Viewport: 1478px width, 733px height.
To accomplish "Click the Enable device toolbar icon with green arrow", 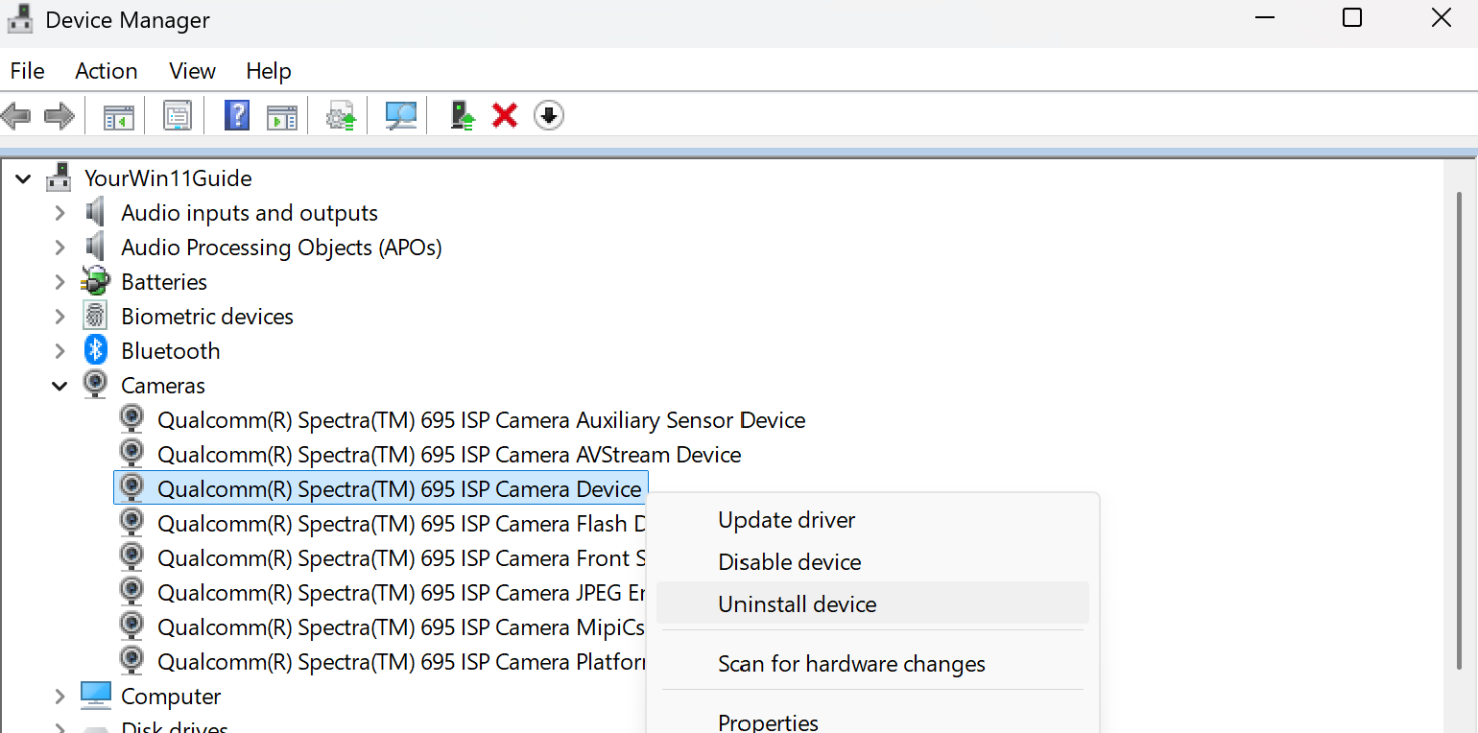I will coord(463,116).
